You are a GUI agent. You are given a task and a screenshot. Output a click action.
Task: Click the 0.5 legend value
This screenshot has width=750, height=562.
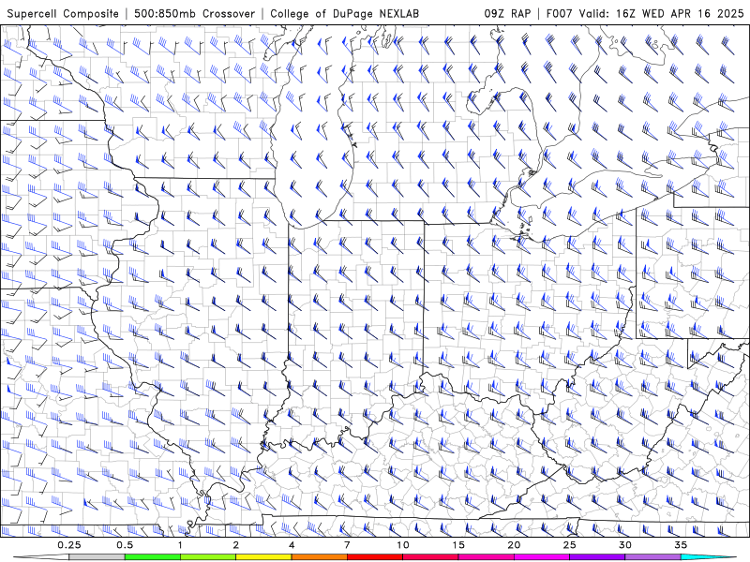(x=125, y=545)
